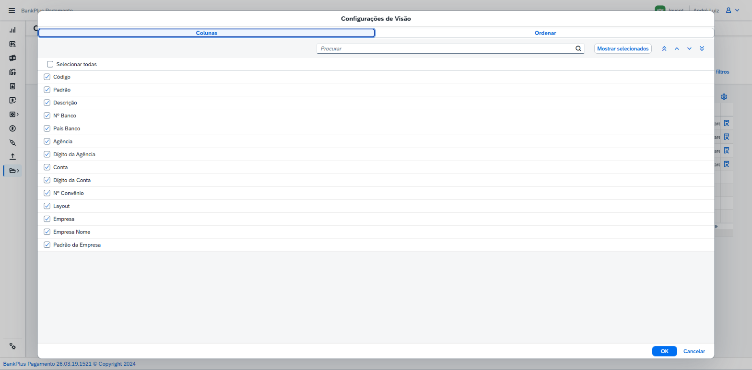This screenshot has height=370, width=752.
Task: Disable the Nº Banco column
Action: coord(47,116)
